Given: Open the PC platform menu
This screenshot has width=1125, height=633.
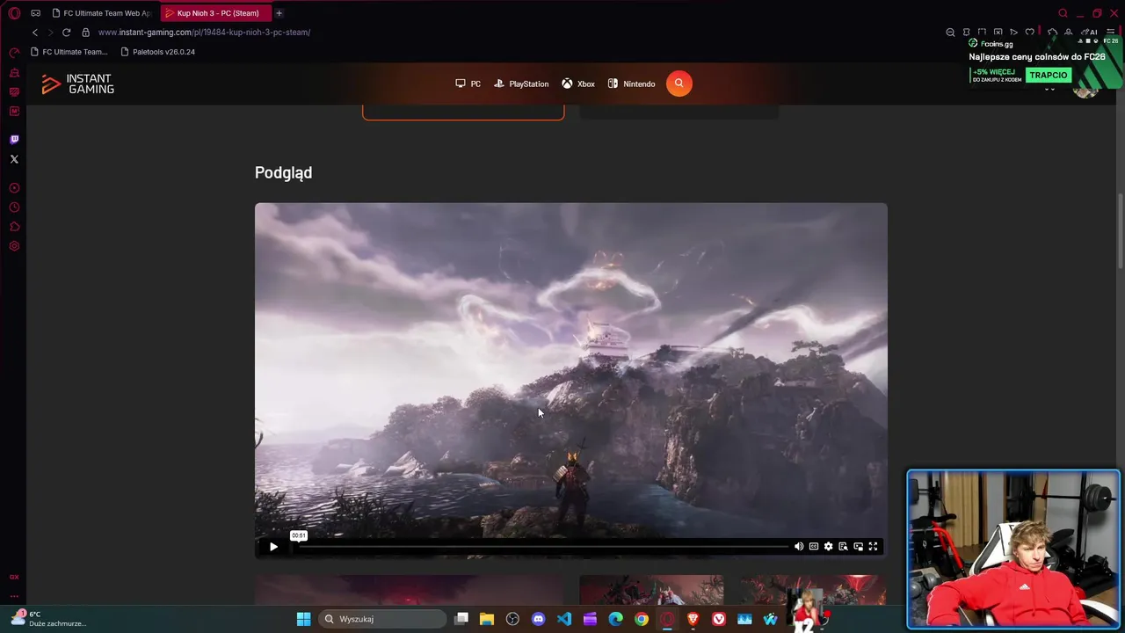Looking at the screenshot, I should (468, 84).
